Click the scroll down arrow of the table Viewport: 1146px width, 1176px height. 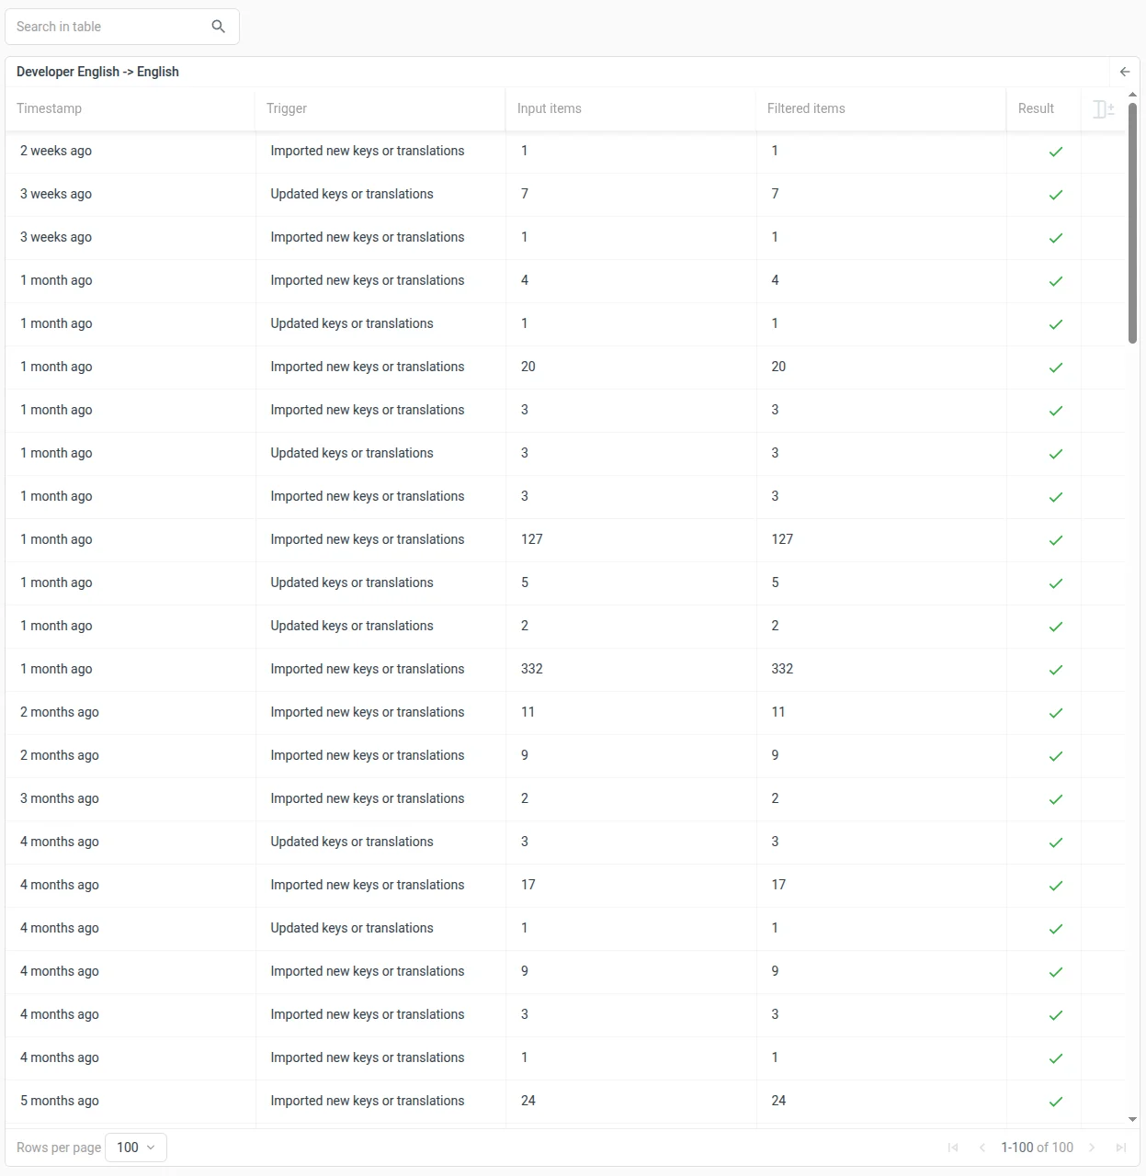pos(1132,1119)
